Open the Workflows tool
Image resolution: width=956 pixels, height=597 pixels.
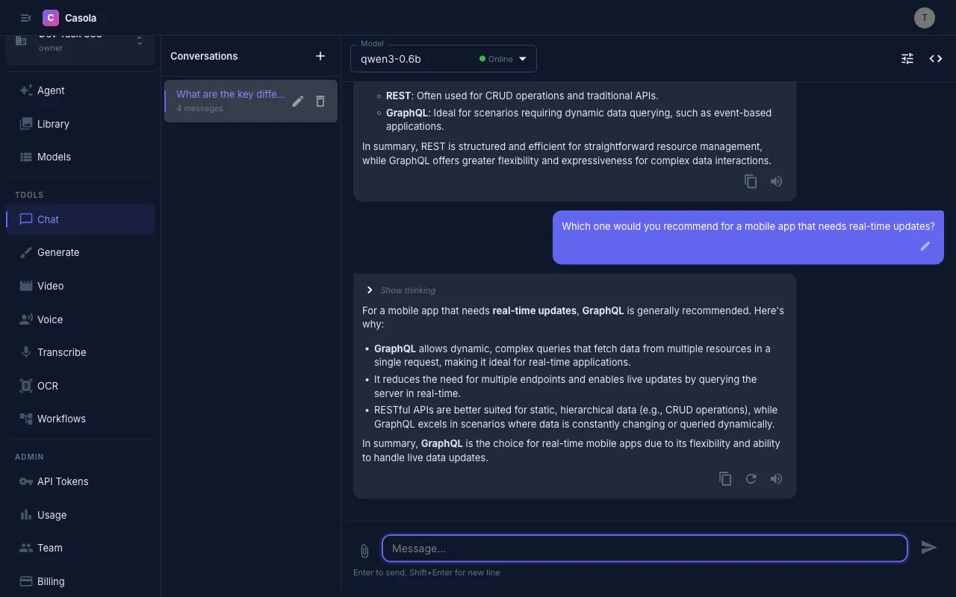click(61, 418)
